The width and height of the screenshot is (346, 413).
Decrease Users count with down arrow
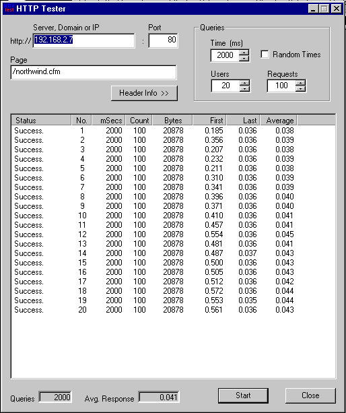pos(245,88)
